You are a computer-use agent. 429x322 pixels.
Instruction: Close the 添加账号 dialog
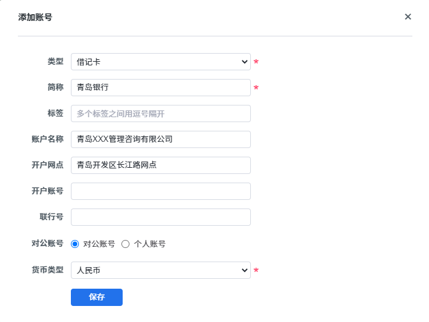point(407,17)
